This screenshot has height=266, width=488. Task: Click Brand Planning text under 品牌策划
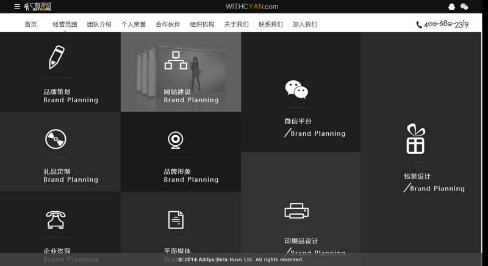pyautogui.click(x=71, y=100)
